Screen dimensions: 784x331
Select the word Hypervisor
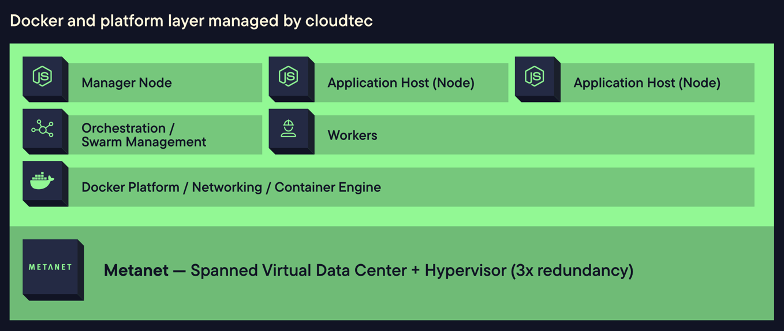(x=465, y=270)
